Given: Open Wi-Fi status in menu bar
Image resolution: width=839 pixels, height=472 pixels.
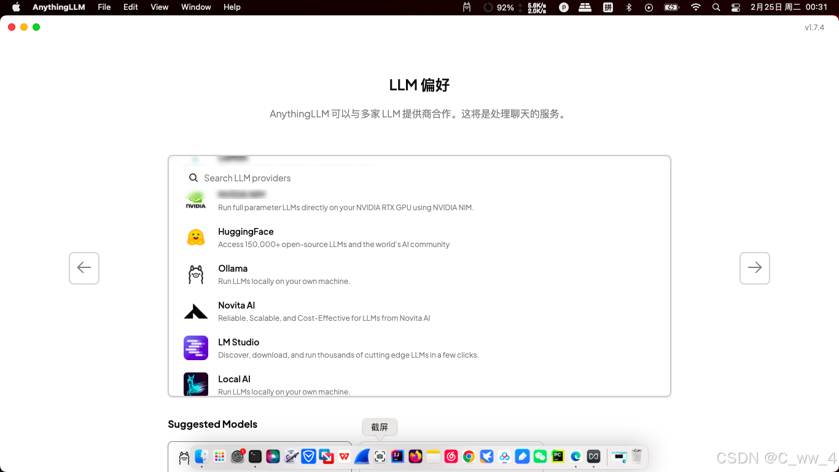Looking at the screenshot, I should pyautogui.click(x=696, y=7).
